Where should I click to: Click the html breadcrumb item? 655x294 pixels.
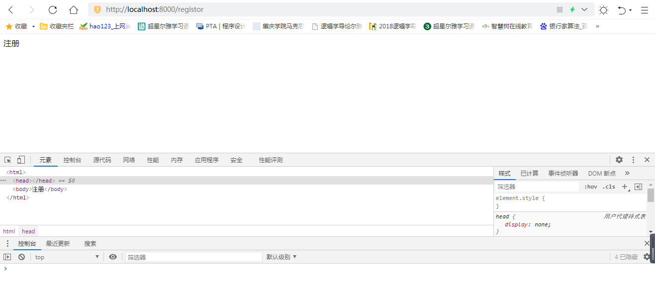[9, 231]
